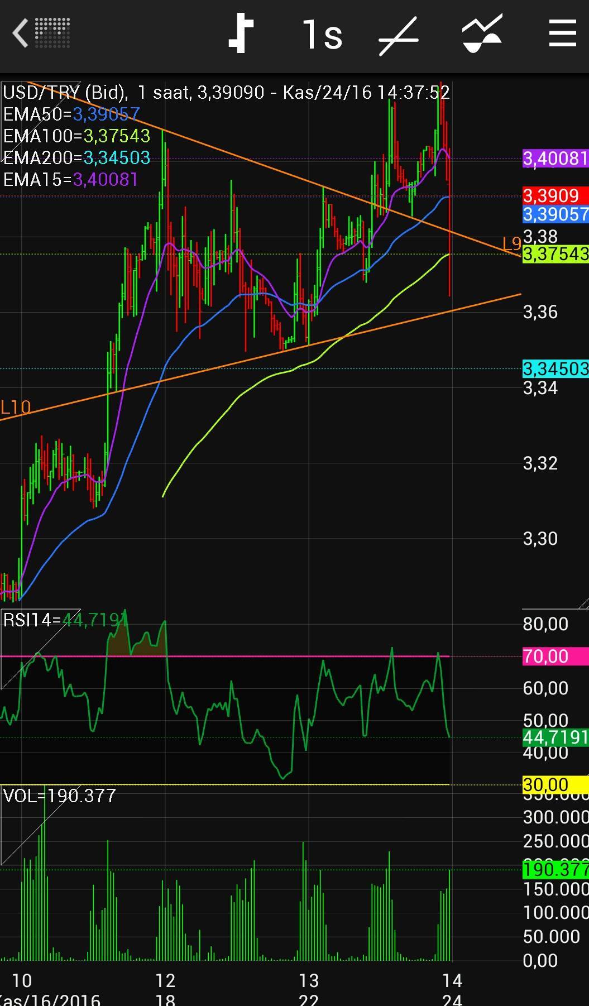Tap the yellow 30,00 RSI level tag
Viewport: 589px width, 1006px height.
(x=555, y=785)
